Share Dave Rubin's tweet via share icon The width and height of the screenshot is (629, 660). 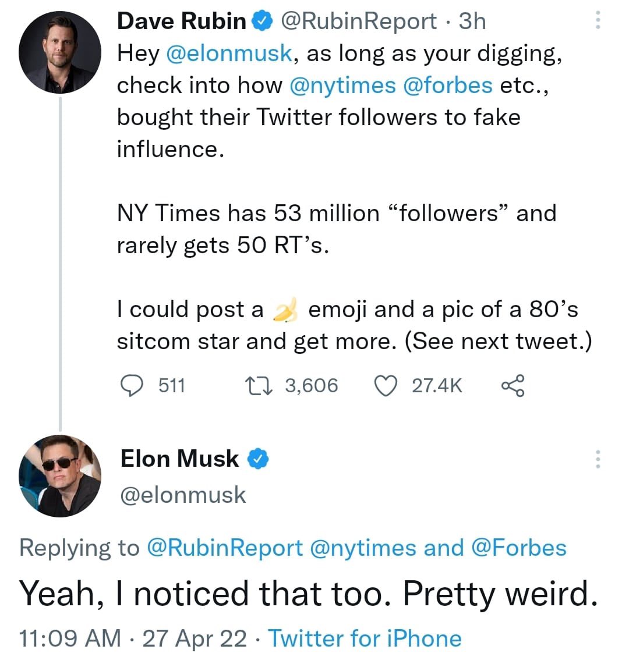[x=513, y=385]
